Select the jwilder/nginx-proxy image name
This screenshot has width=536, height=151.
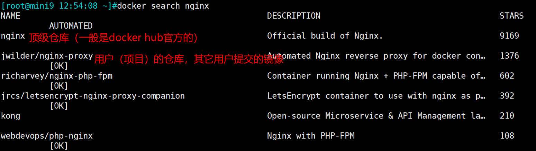click(47, 56)
